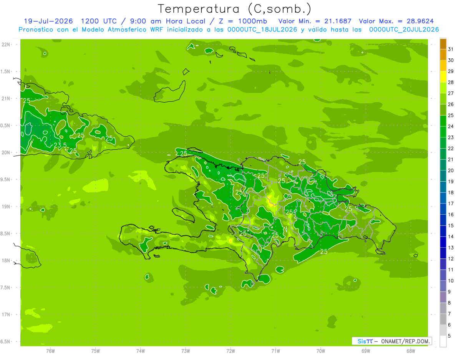Click the '75W' longitude axis label
This screenshot has width=461, height=356.
(96, 351)
